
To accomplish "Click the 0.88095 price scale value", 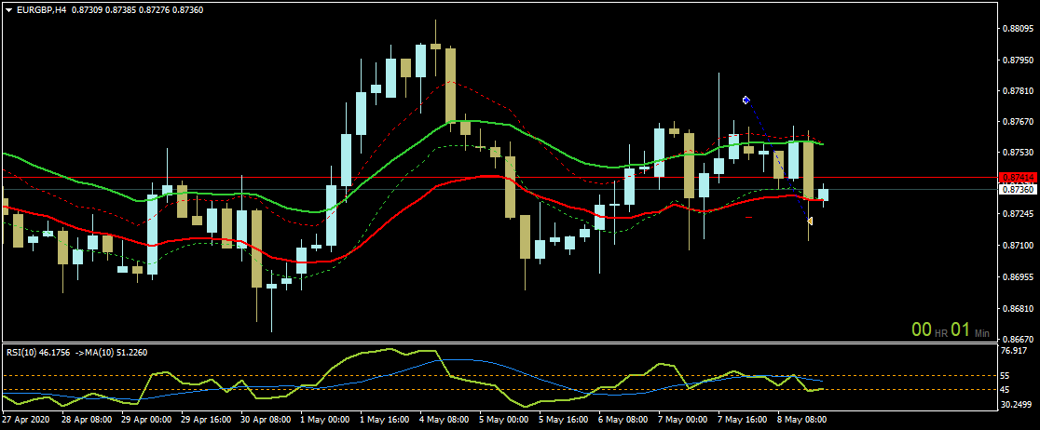I will pos(1019,29).
